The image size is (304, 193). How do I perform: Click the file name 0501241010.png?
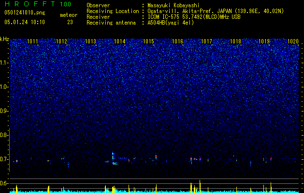pyautogui.click(x=25, y=13)
